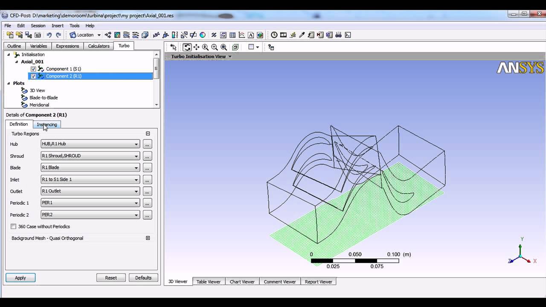Click the tree panel scroll-down arrow
This screenshot has height=307, width=546.
pyautogui.click(x=157, y=104)
